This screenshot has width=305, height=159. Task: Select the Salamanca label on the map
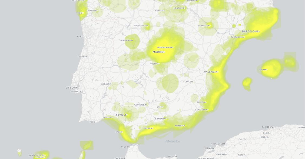pyautogui.click(x=125, y=41)
